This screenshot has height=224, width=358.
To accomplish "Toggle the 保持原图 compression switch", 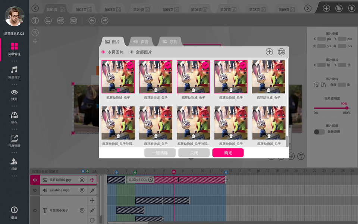I will [320, 132].
